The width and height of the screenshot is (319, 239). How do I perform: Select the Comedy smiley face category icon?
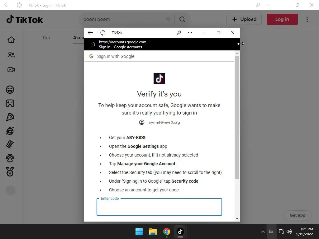pos(10,90)
